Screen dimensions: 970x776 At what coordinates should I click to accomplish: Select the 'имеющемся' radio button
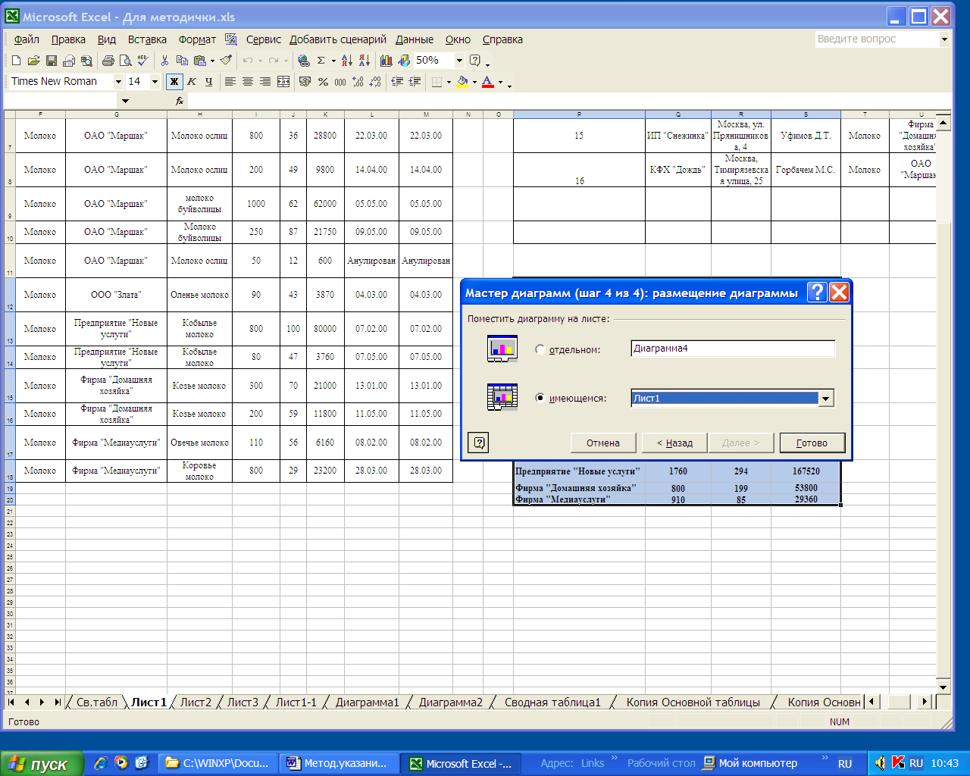(x=540, y=398)
